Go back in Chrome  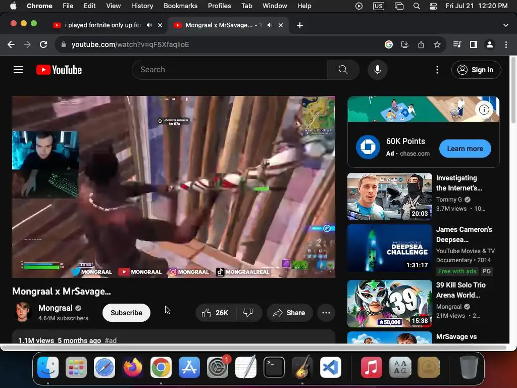tap(11, 44)
